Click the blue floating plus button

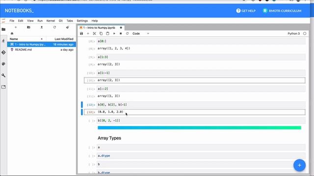coord(299,165)
